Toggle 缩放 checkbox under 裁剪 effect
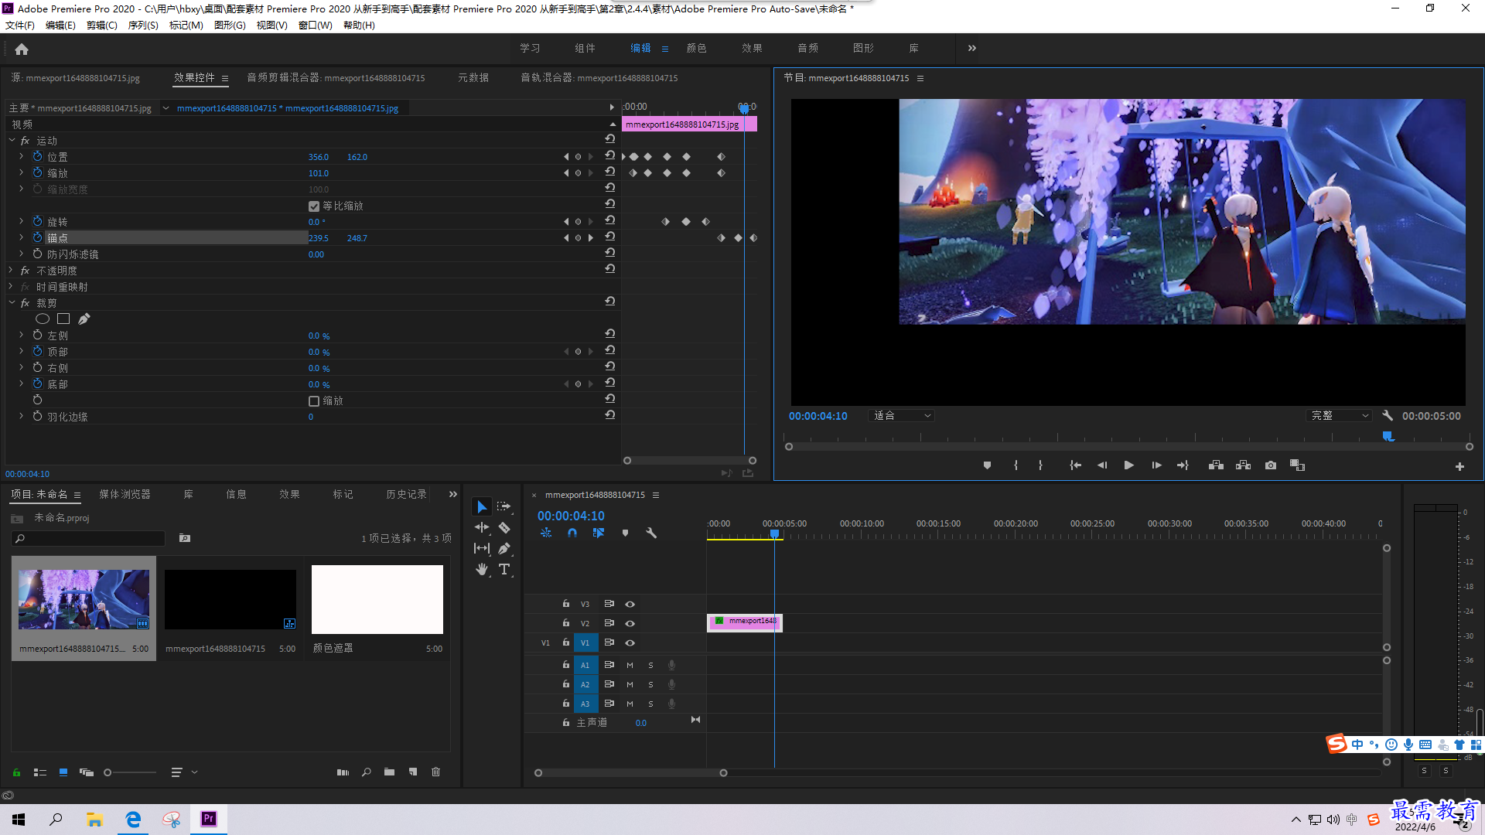 (314, 400)
